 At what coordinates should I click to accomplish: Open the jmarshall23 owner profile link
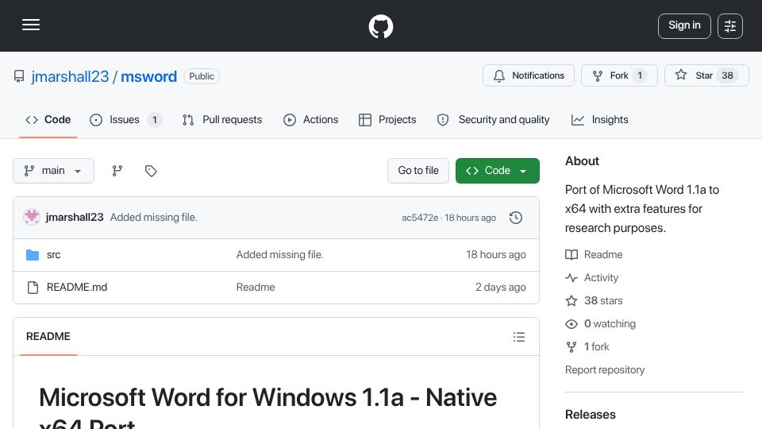pyautogui.click(x=70, y=76)
